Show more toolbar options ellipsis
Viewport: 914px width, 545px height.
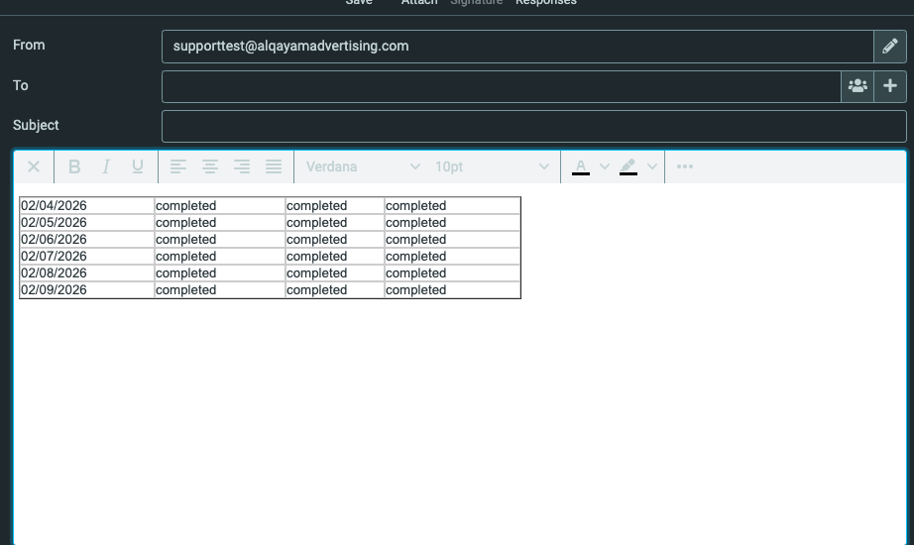click(x=684, y=166)
